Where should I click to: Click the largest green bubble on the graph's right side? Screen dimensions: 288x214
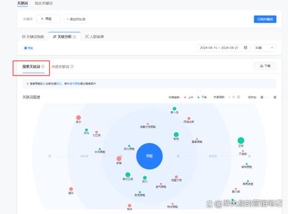[241, 141]
